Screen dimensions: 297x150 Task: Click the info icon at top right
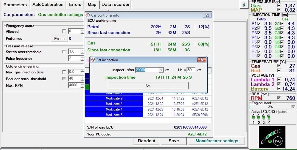(244, 4)
